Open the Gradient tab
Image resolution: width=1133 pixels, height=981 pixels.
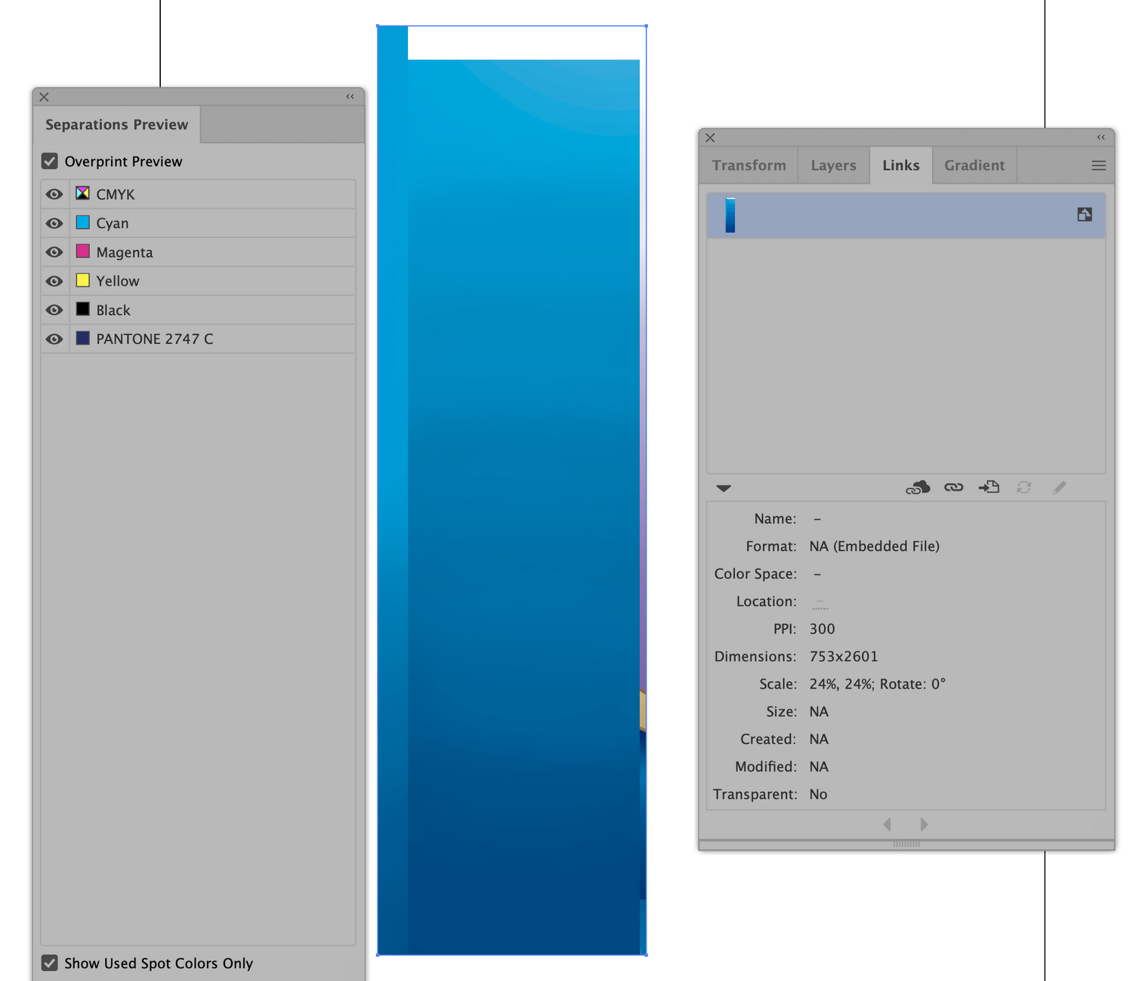tap(974, 165)
